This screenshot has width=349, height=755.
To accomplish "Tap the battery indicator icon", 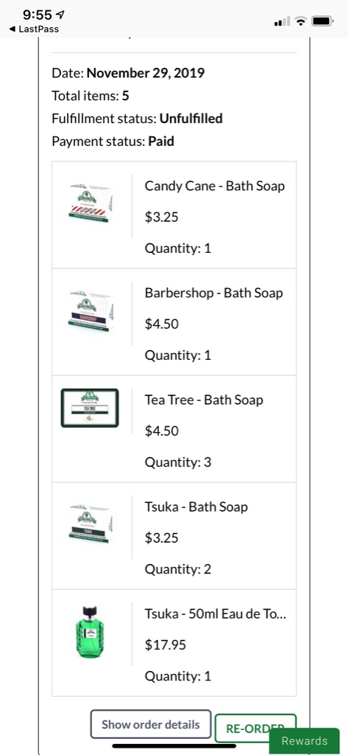I will click(322, 21).
